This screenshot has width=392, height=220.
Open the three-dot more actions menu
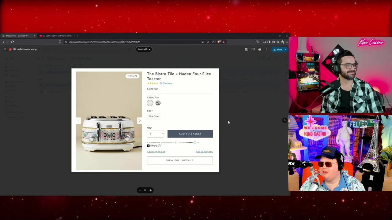pyautogui.click(x=266, y=49)
